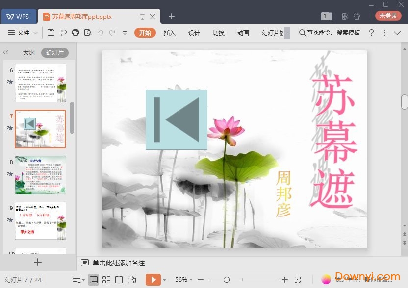Start slideshow with the play button

(x=153, y=279)
